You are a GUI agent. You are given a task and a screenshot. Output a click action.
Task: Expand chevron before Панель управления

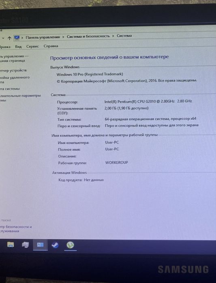(22, 38)
